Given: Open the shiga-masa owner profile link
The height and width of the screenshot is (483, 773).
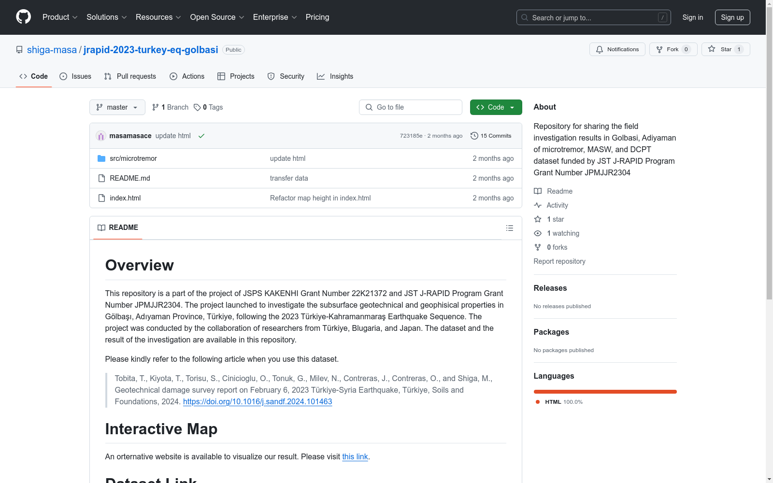Looking at the screenshot, I should [x=52, y=50].
